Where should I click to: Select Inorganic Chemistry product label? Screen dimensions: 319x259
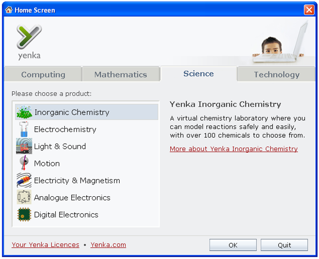(72, 112)
